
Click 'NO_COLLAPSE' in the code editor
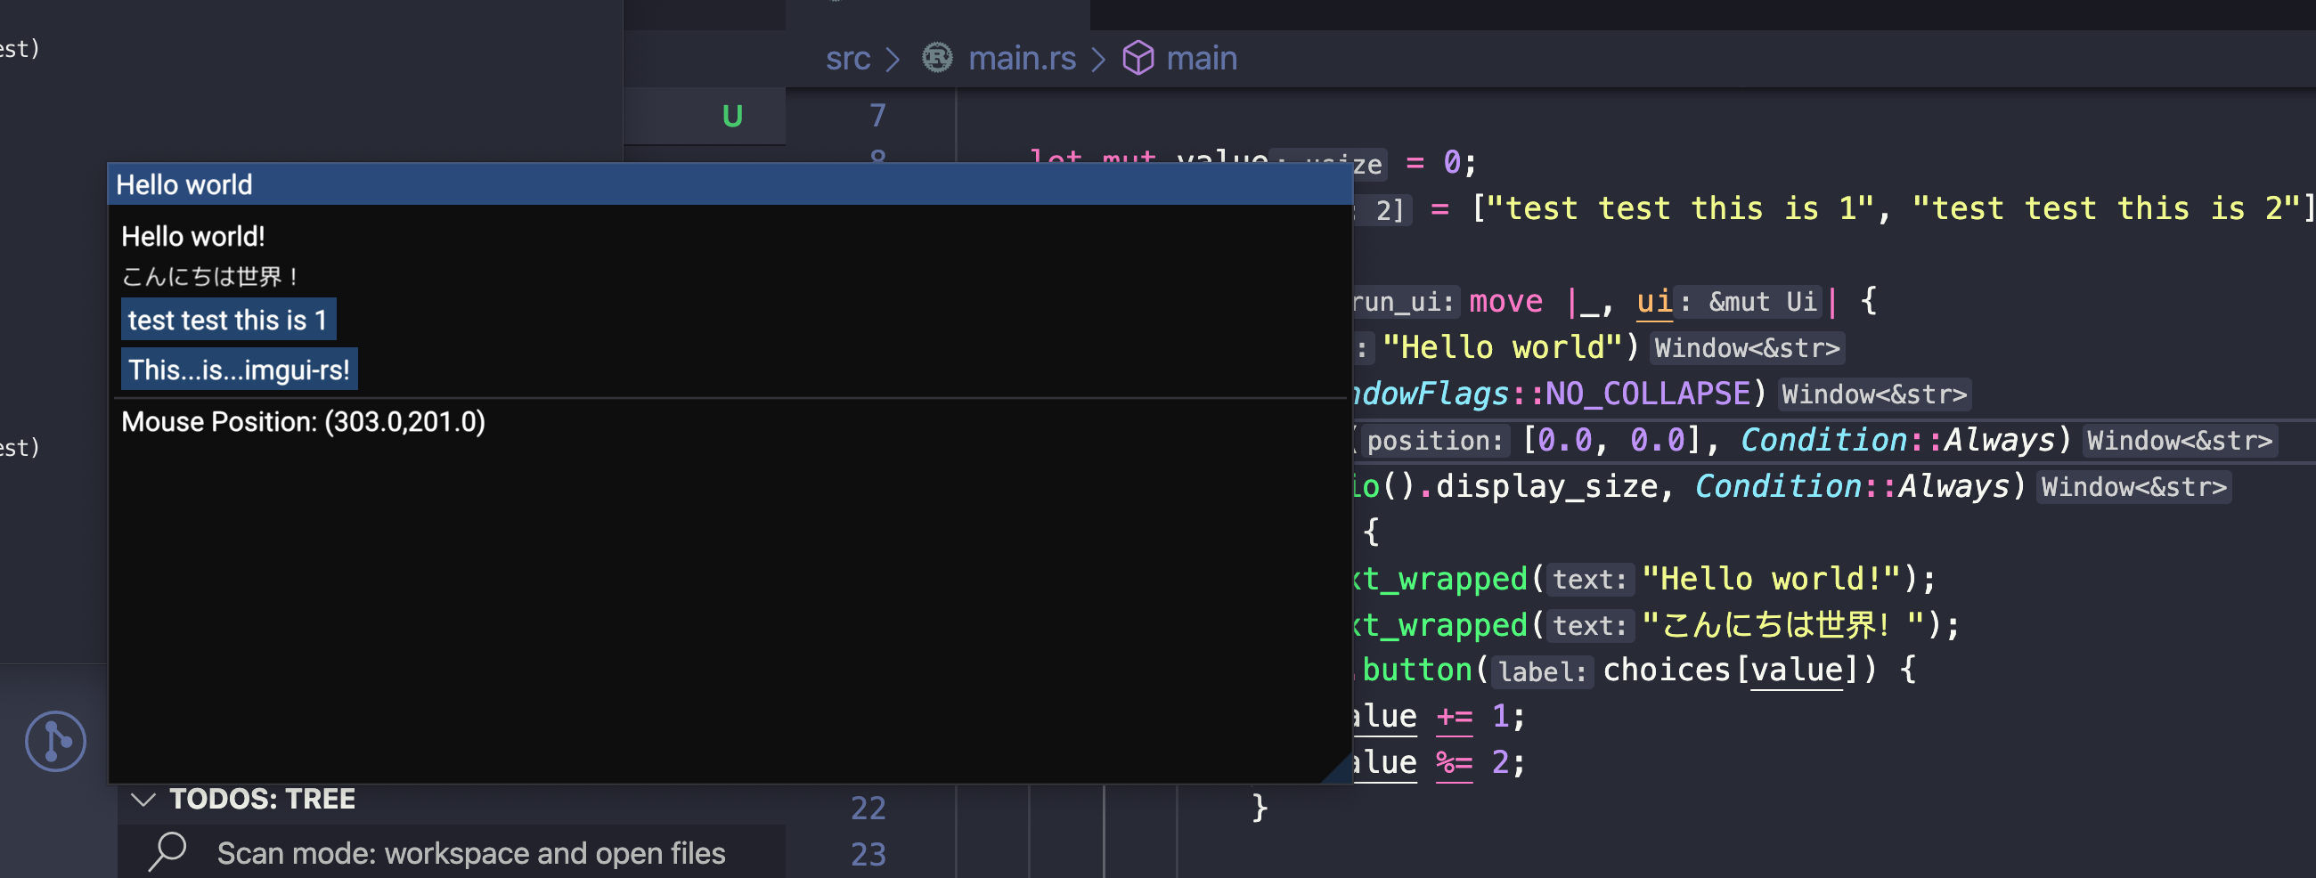[x=1647, y=394]
